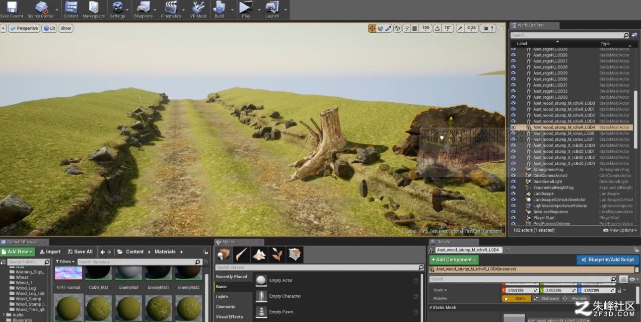
Task: Click the scale lock icon in Details
Action: point(620,290)
